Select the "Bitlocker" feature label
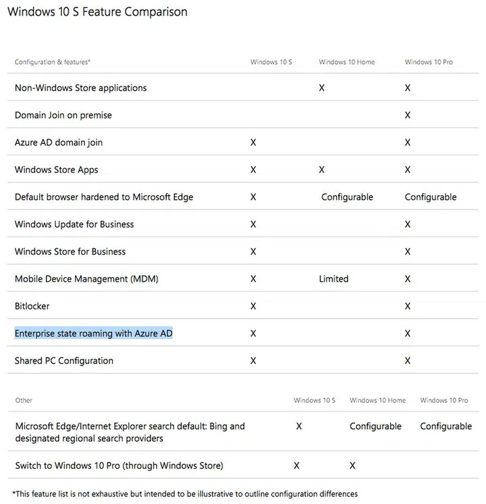486x504 pixels. pyautogui.click(x=32, y=306)
